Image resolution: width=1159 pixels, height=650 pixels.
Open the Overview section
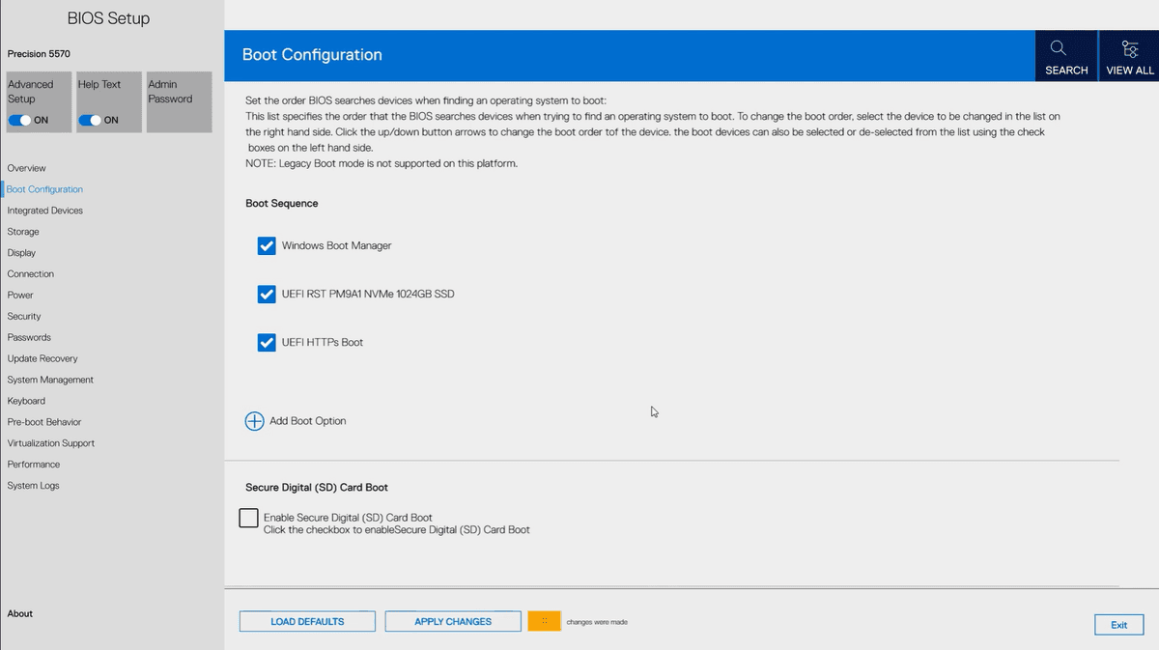(27, 168)
